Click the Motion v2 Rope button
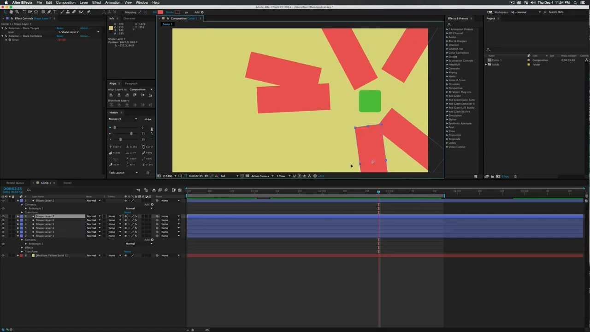 (x=147, y=159)
